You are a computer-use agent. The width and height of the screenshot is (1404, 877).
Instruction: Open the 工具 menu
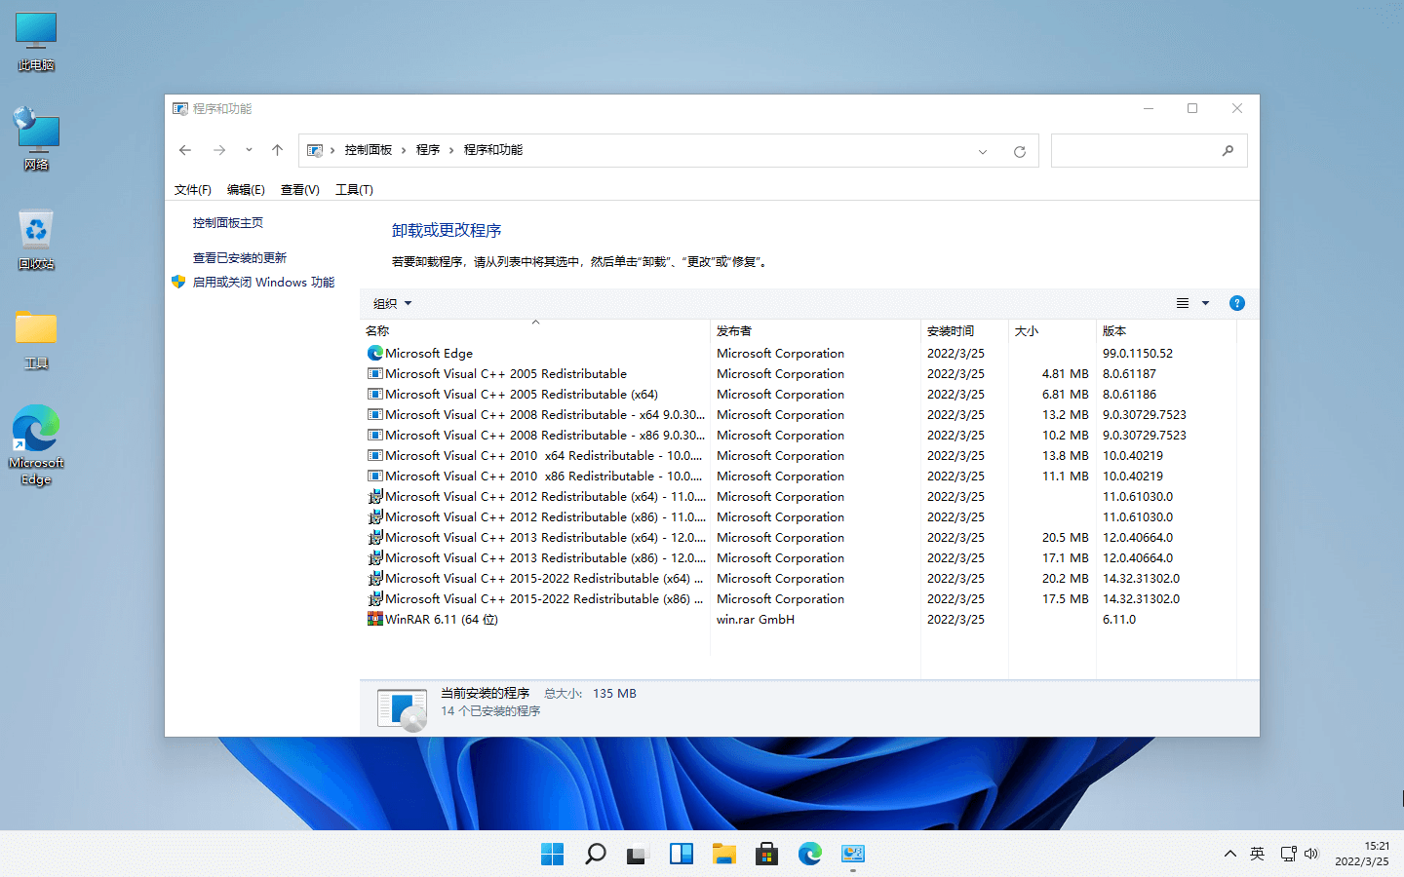pos(353,189)
